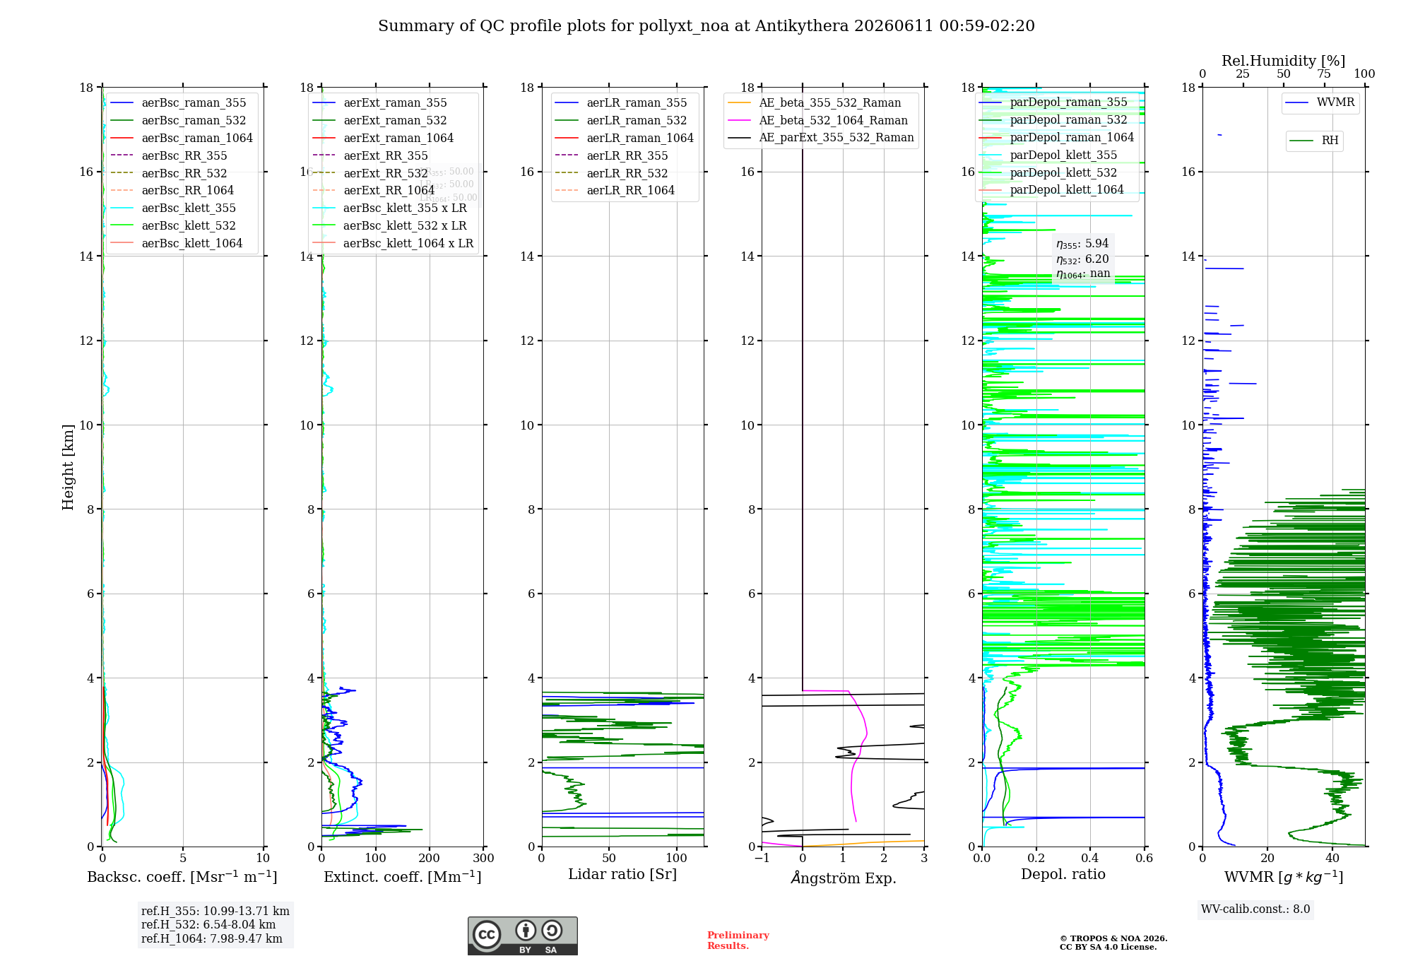The image size is (1413, 961).
Task: Click legend entry aerLR_raman_532
Action: pyautogui.click(x=622, y=121)
